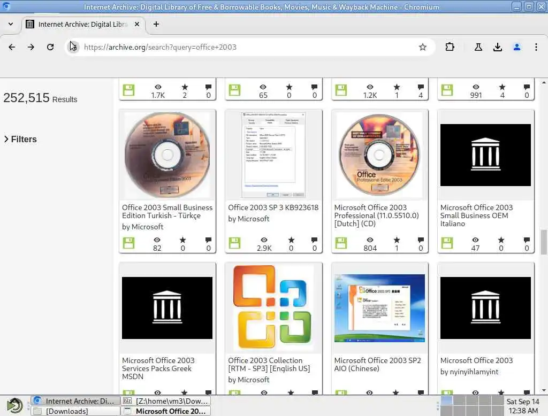Image resolution: width=548 pixels, height=416 pixels.
Task: Go back to the previous page
Action: [12, 47]
